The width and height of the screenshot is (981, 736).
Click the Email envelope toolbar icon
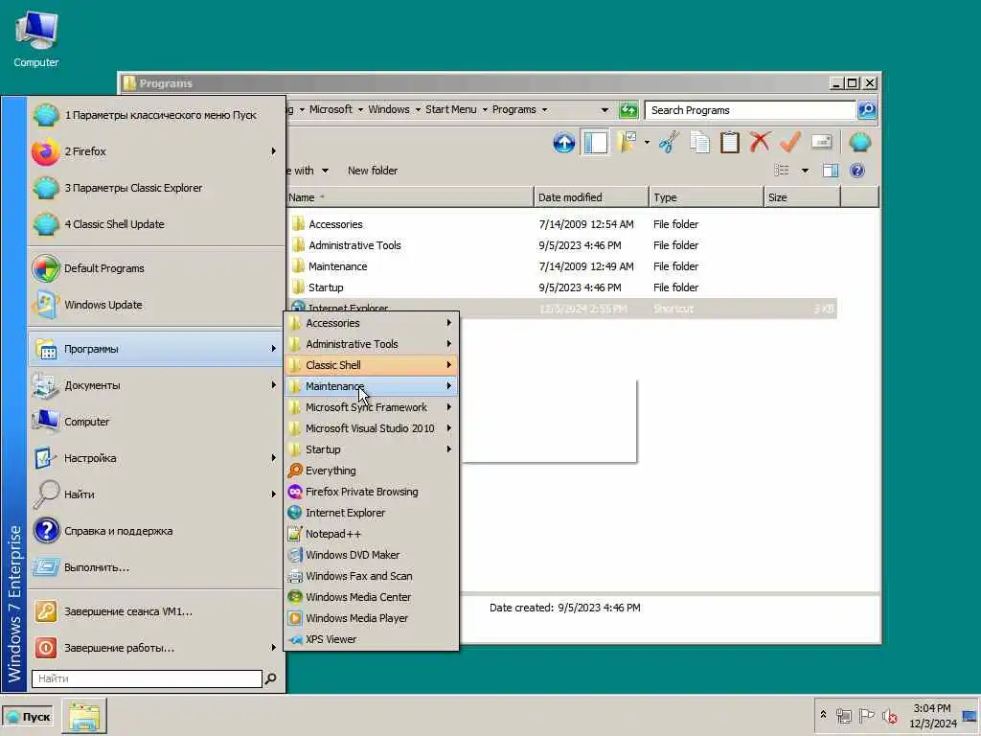tap(821, 143)
